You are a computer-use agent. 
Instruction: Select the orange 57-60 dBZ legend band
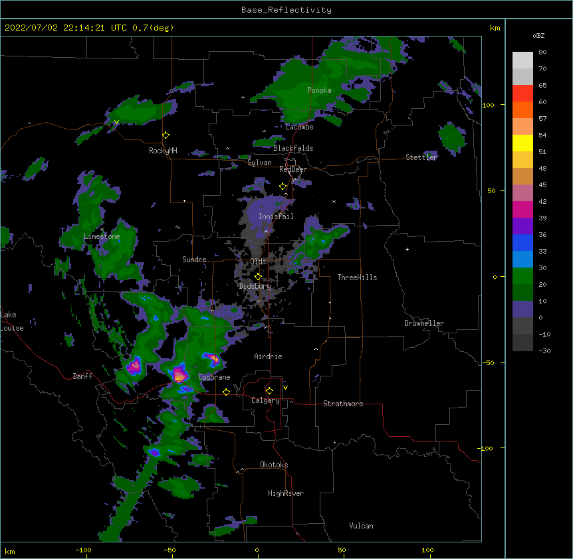pos(522,110)
